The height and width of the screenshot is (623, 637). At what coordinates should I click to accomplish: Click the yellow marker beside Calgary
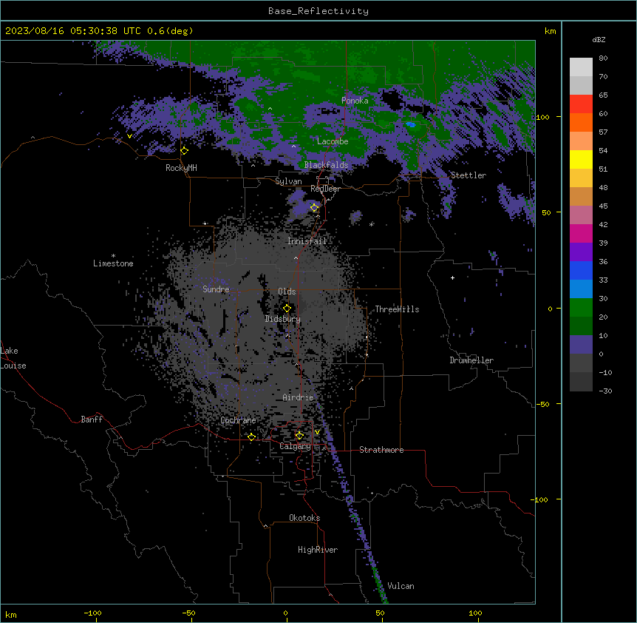pyautogui.click(x=299, y=436)
